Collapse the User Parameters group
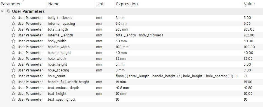This screenshot has height=107, width=263. tap(2, 11)
